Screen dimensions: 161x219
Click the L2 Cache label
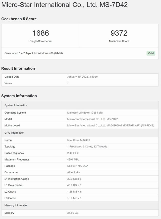click(x=10, y=192)
